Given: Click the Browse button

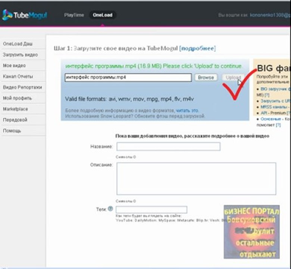Looking at the screenshot, I should 206,77.
